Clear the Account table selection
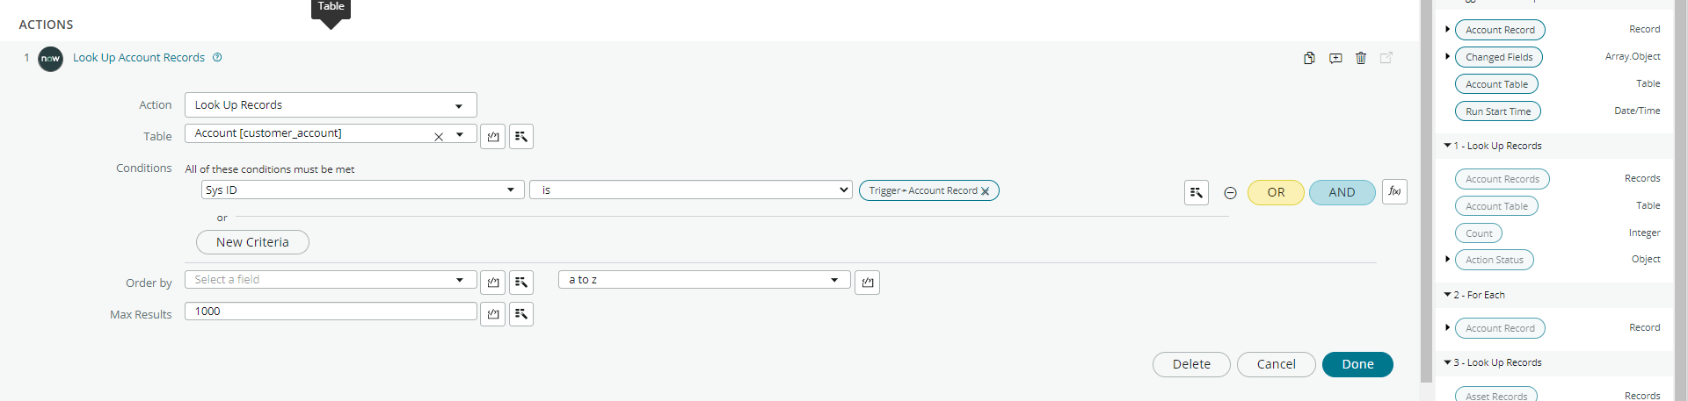 pyautogui.click(x=439, y=136)
